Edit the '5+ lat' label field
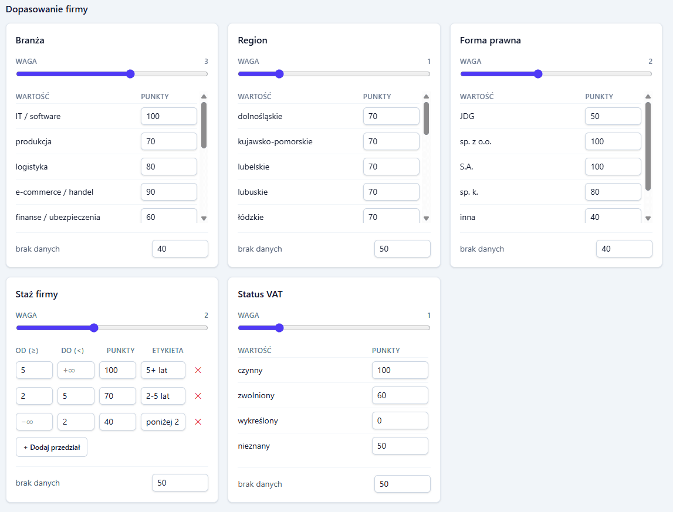673x512 pixels. click(163, 371)
